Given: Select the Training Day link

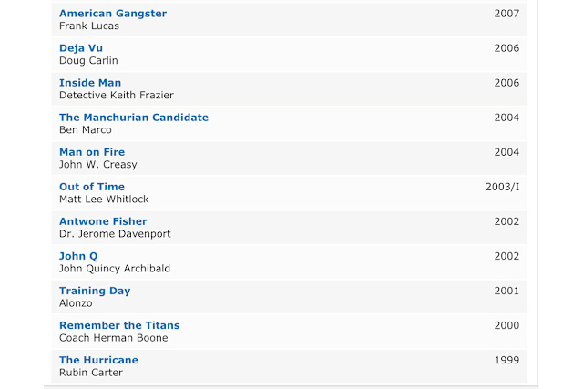Looking at the screenshot, I should pos(95,291).
